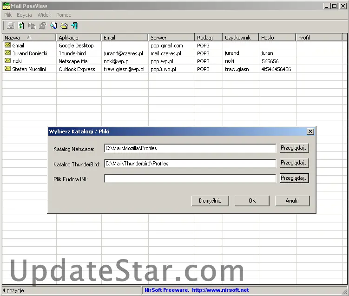Click the 4t546456456 password cell
The width and height of the screenshot is (349, 296).
(x=276, y=69)
